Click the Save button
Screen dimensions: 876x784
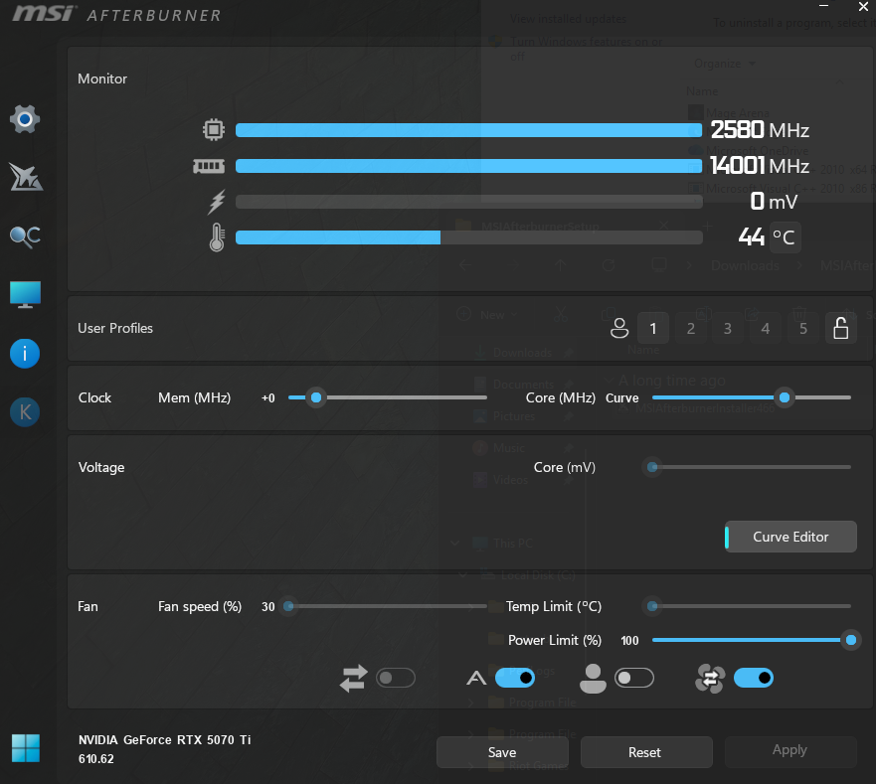502,752
